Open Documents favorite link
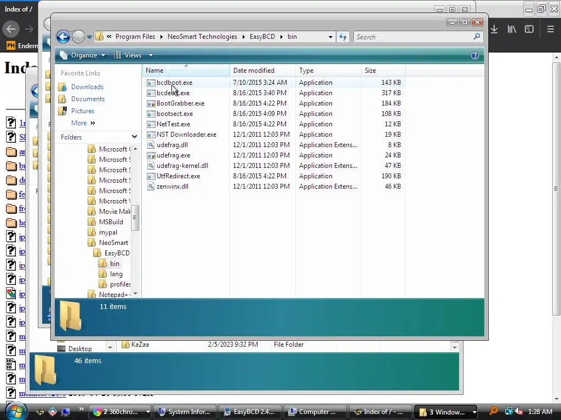 click(x=88, y=99)
